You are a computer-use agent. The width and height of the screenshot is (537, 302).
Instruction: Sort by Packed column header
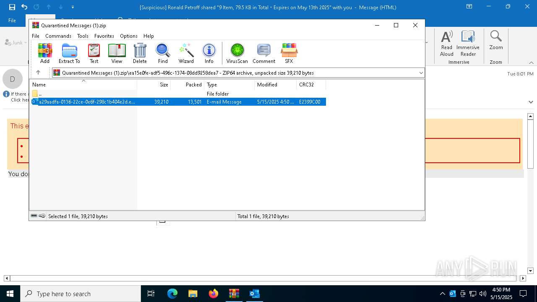pos(187,84)
